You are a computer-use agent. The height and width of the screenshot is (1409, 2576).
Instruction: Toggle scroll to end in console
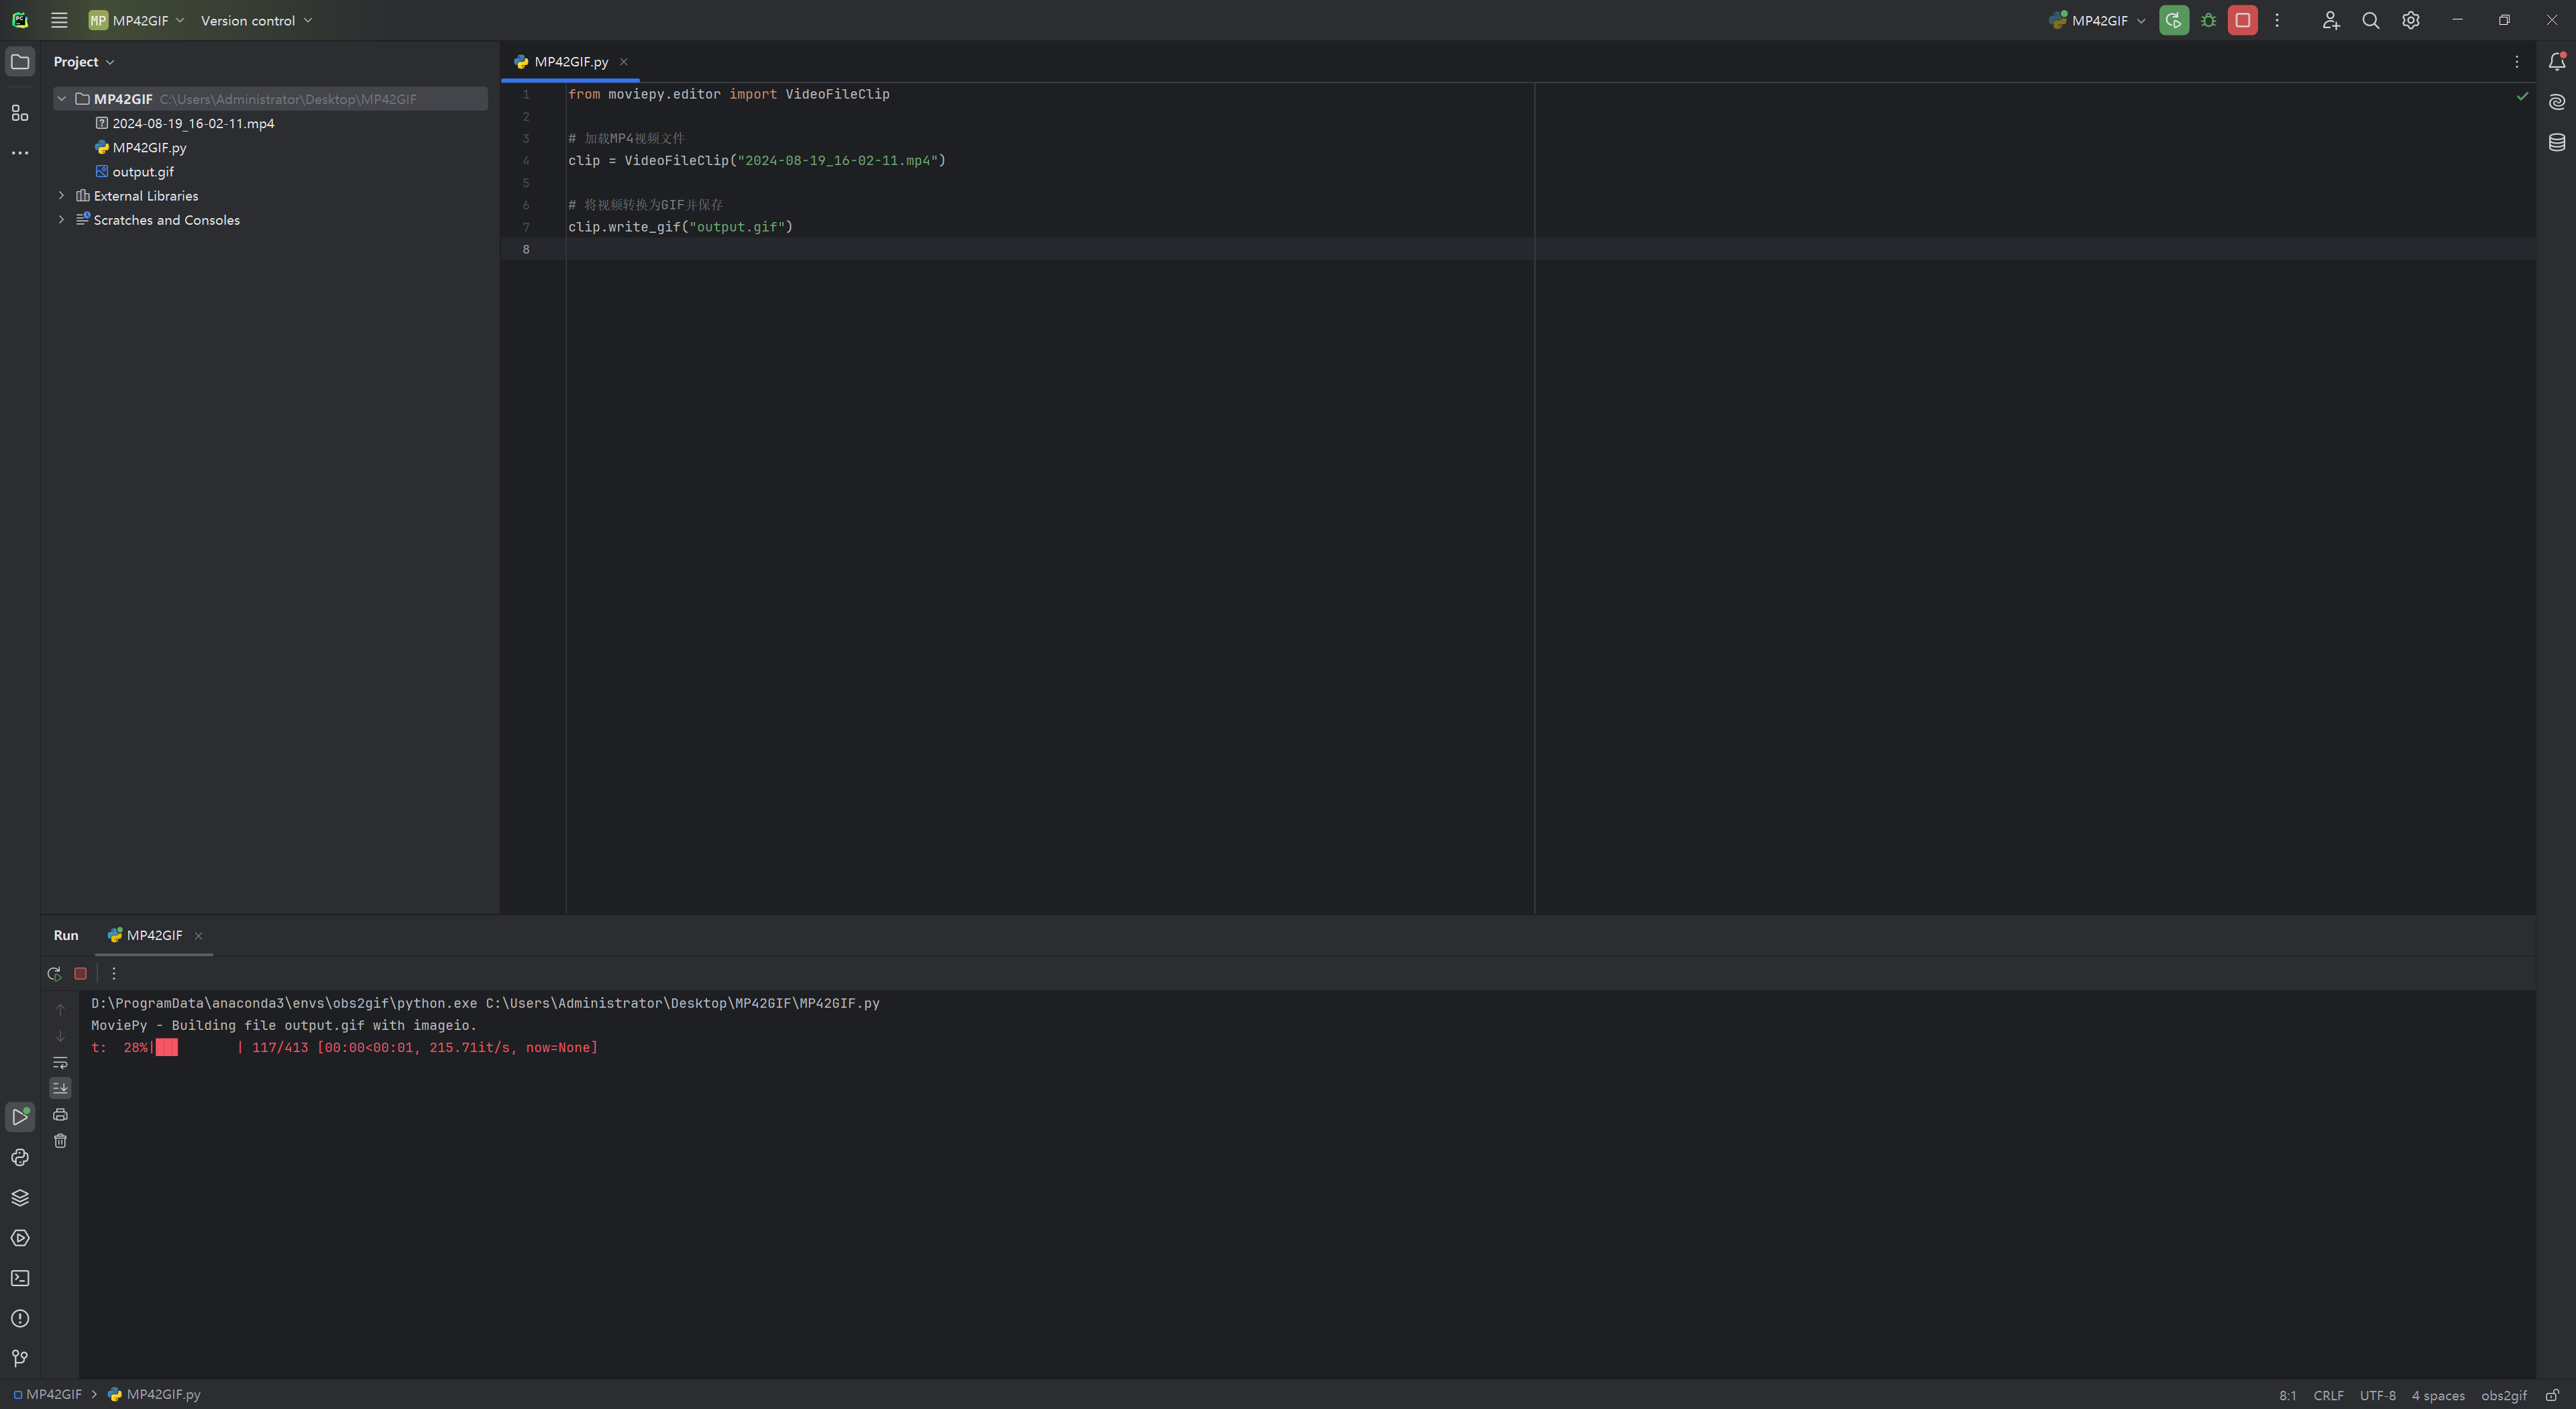(x=60, y=1087)
